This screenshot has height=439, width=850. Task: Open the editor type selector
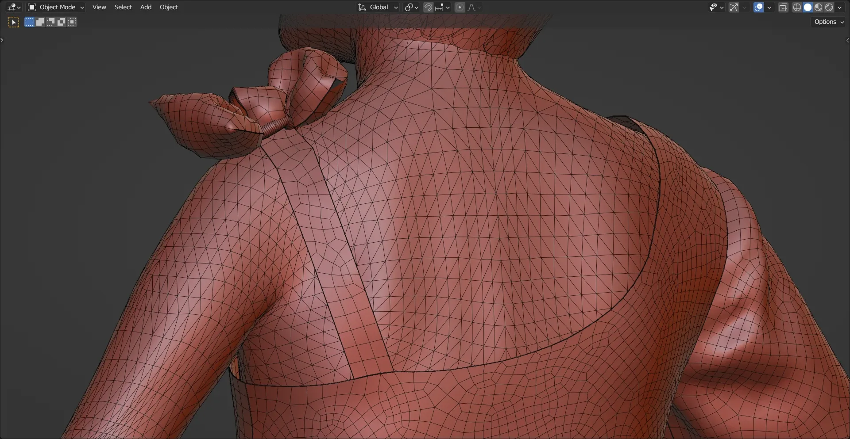(x=14, y=7)
